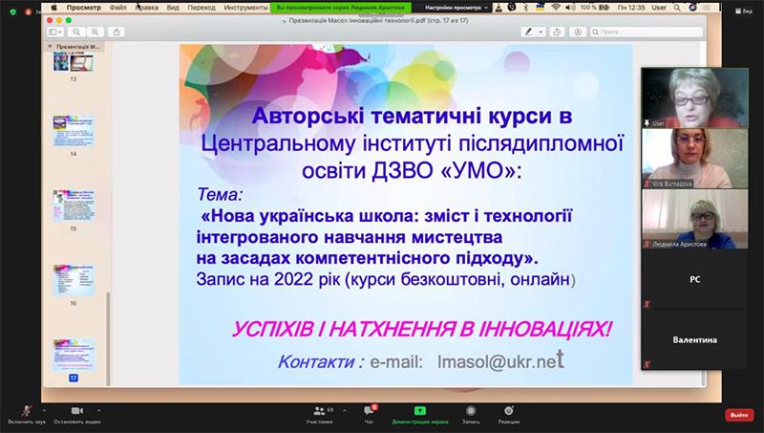The image size is (764, 433).
Task: Click the Поиск search field
Action: (x=647, y=32)
